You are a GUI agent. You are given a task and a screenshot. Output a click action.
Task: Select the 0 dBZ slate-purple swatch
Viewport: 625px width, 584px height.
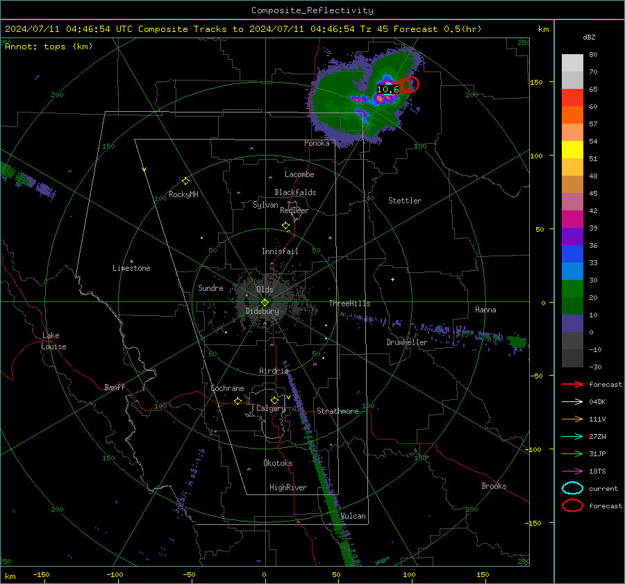click(572, 323)
